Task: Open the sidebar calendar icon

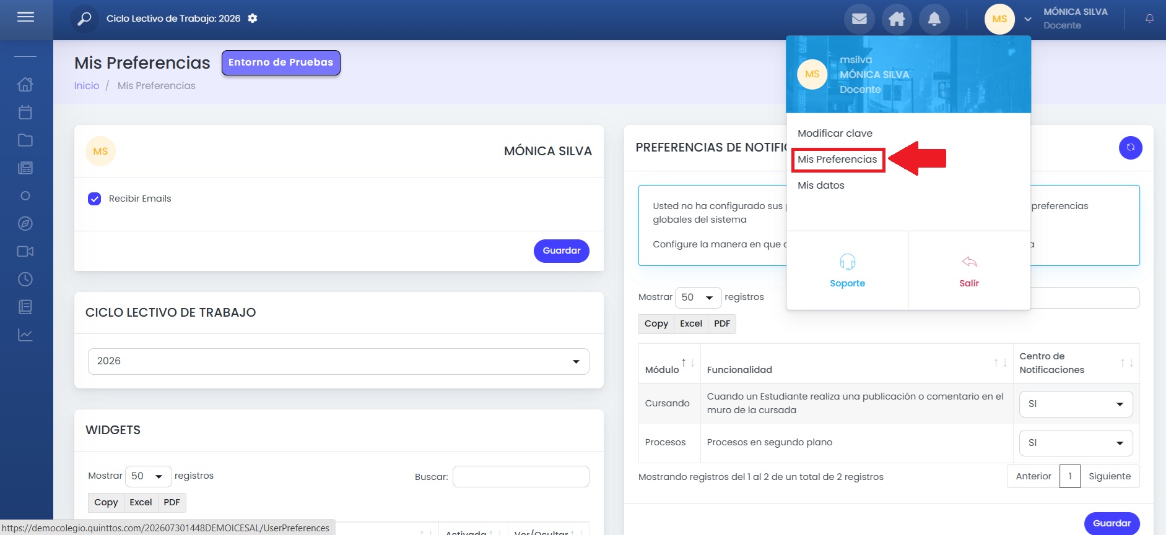Action: (x=25, y=112)
